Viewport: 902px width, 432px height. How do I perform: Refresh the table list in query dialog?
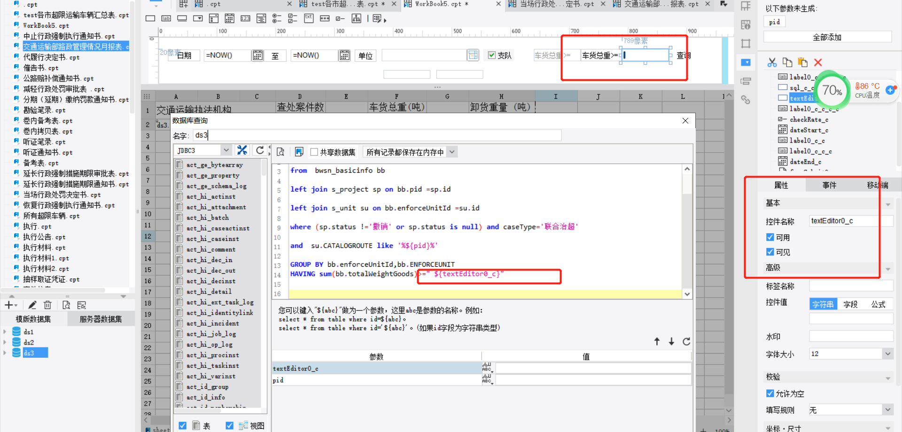pyautogui.click(x=260, y=150)
